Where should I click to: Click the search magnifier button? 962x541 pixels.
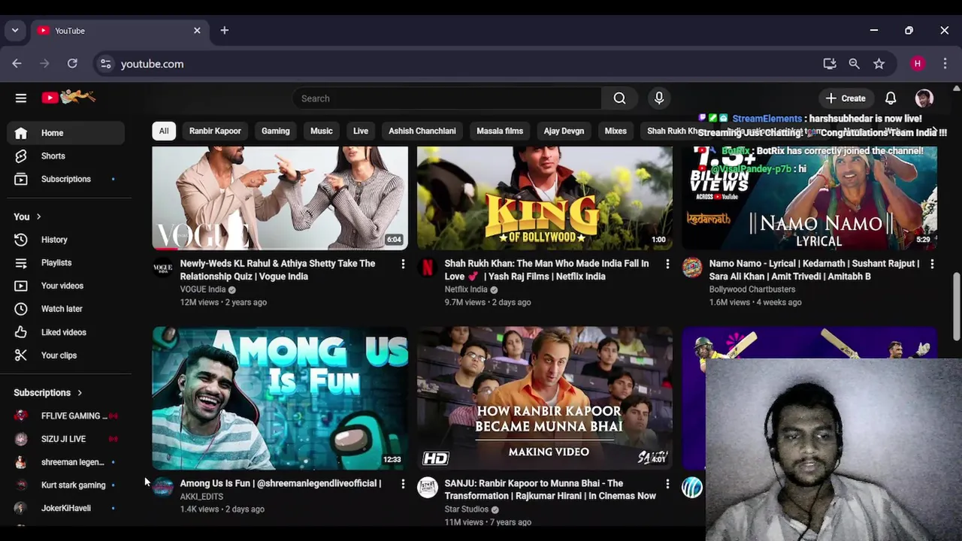[x=619, y=98]
